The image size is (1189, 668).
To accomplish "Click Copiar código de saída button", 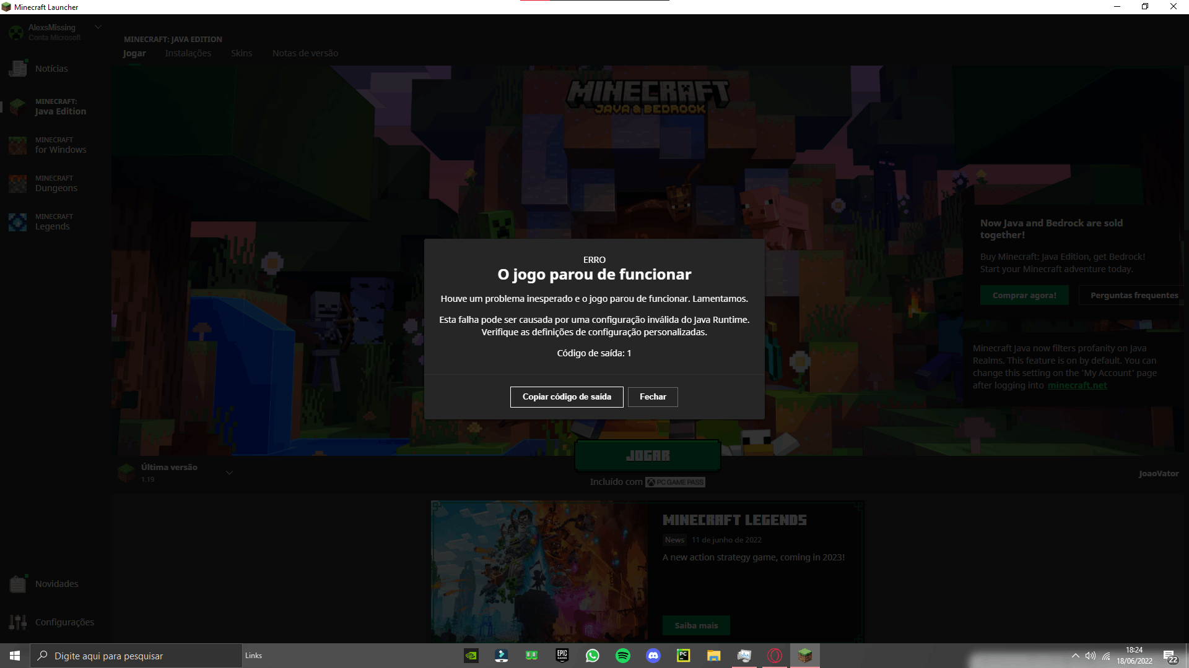I will point(567,397).
